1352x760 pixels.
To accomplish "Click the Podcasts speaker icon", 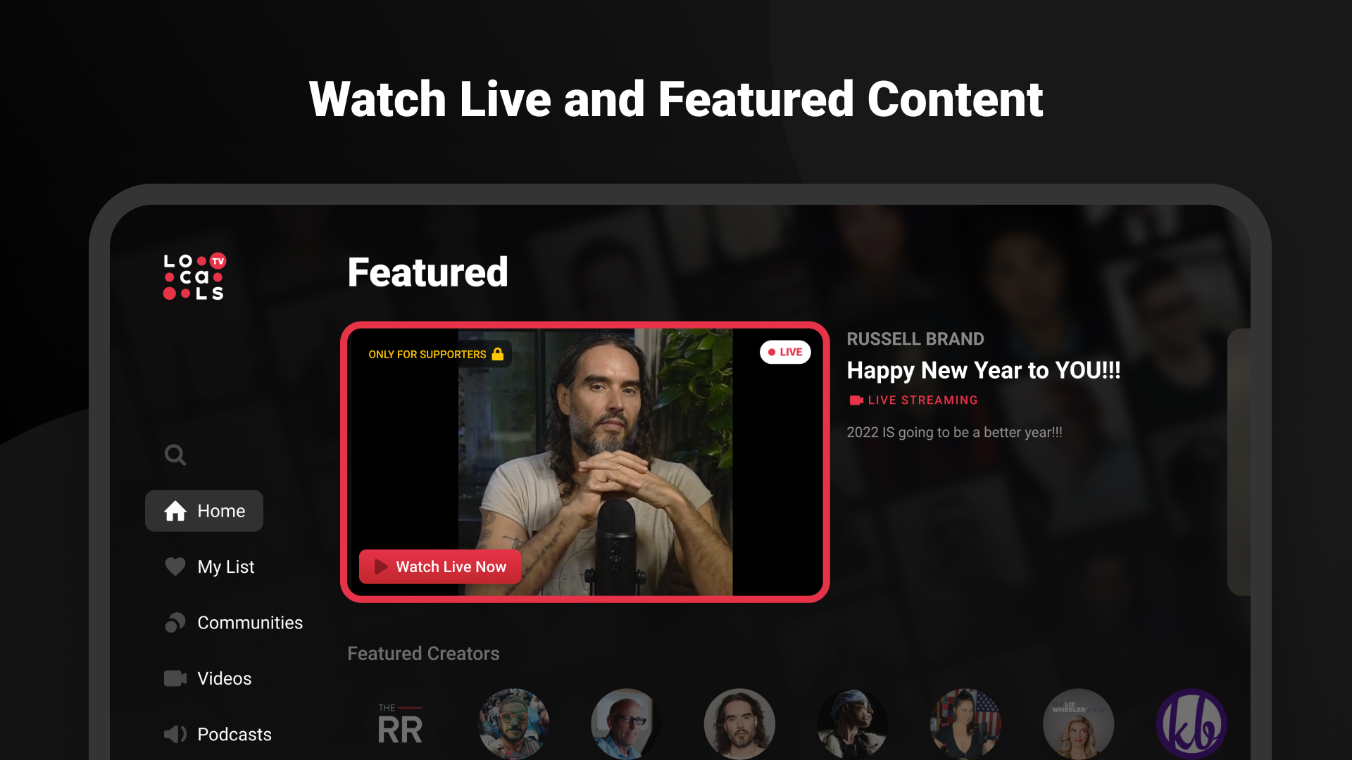I will (175, 735).
